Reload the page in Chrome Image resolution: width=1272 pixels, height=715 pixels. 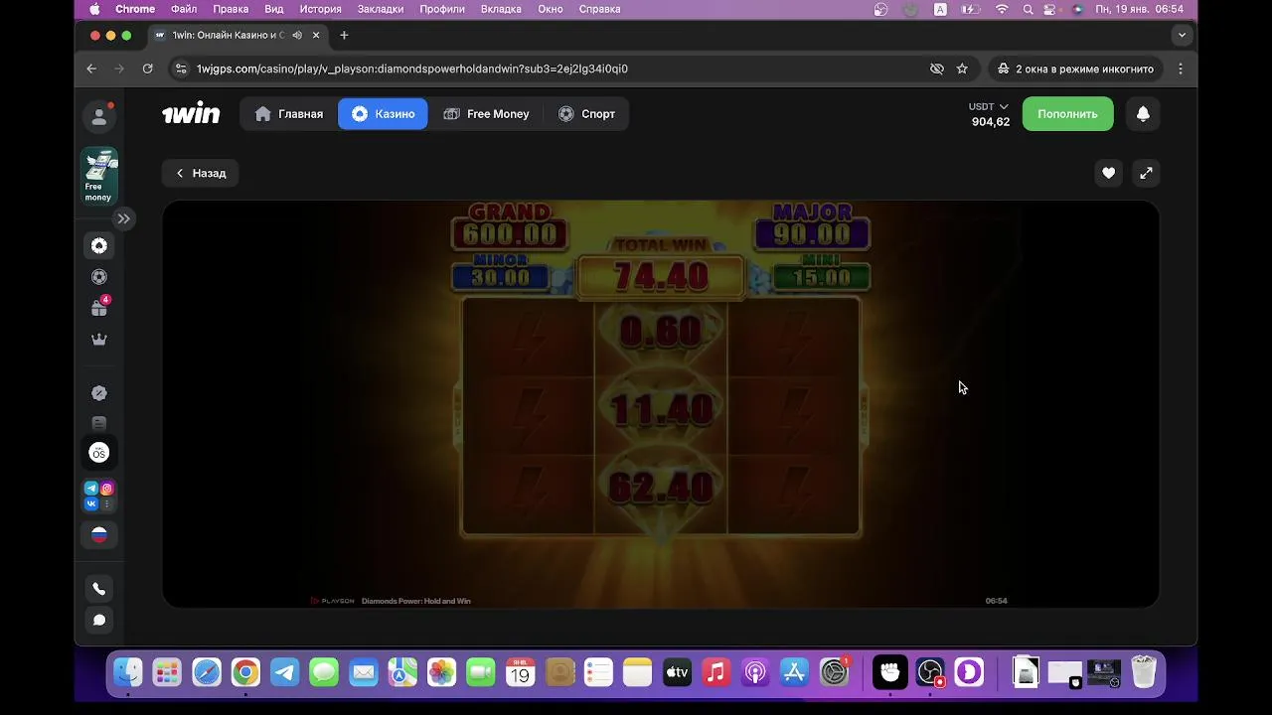147,69
